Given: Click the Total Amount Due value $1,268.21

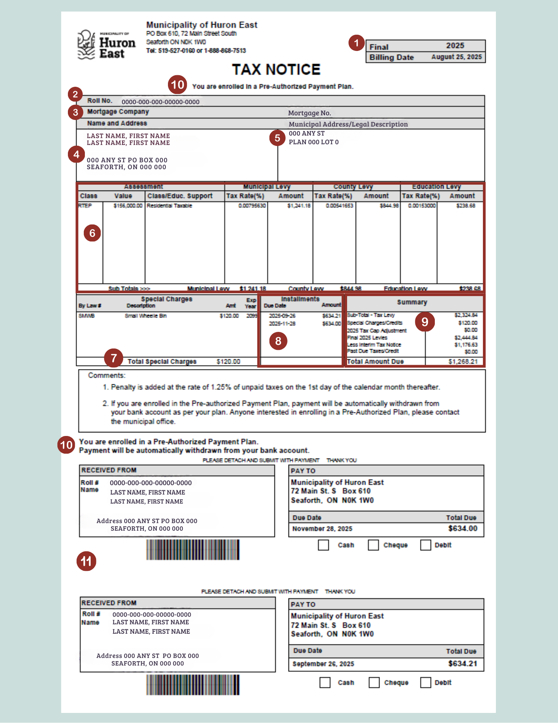Looking at the screenshot, I should tap(463, 361).
